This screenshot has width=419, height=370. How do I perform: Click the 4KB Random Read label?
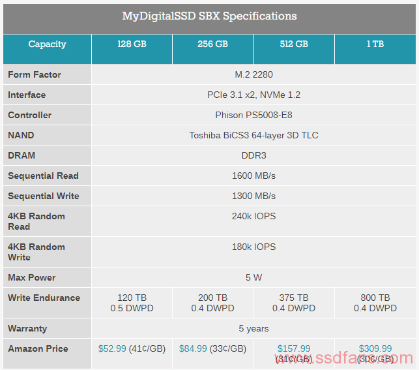coord(36,221)
